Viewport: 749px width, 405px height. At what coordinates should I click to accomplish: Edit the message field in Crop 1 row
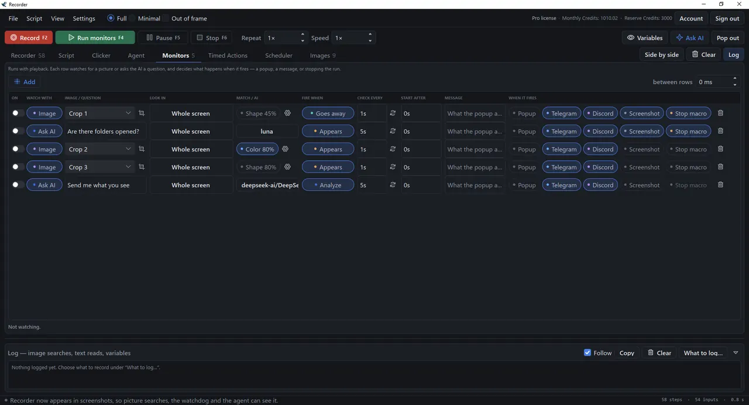(x=474, y=113)
